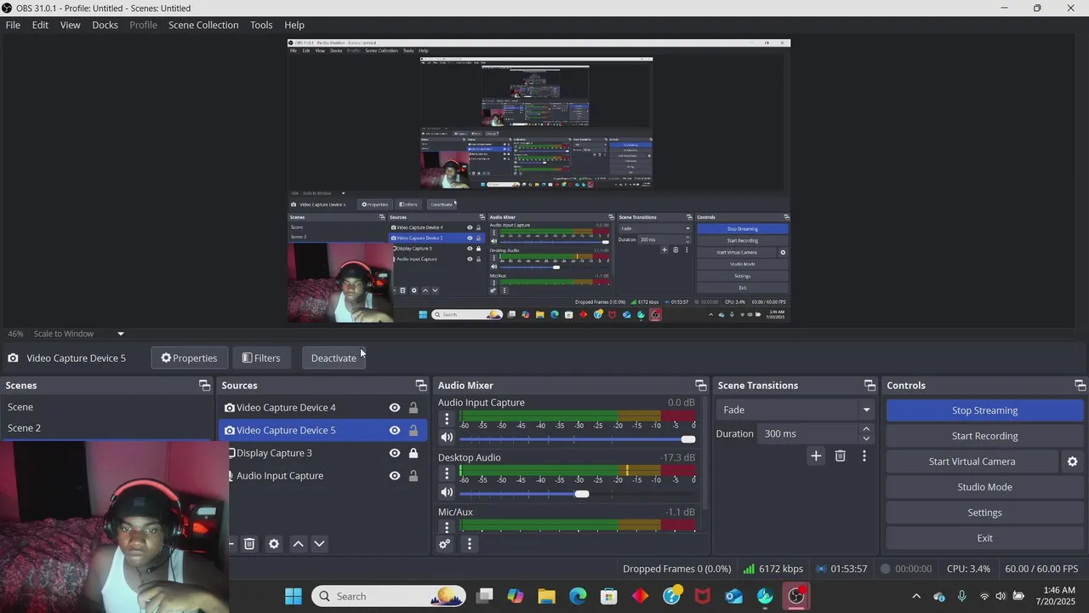Enter Studio Mode

[984, 487]
